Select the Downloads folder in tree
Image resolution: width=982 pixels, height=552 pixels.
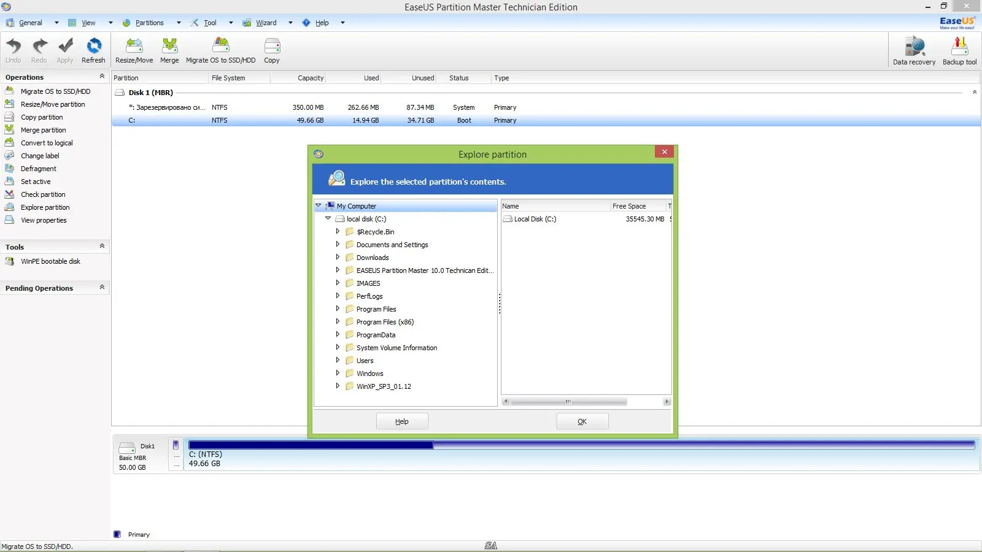click(x=373, y=258)
